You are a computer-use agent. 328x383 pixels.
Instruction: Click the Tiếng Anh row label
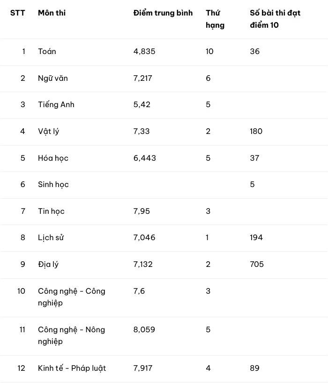[x=56, y=105]
